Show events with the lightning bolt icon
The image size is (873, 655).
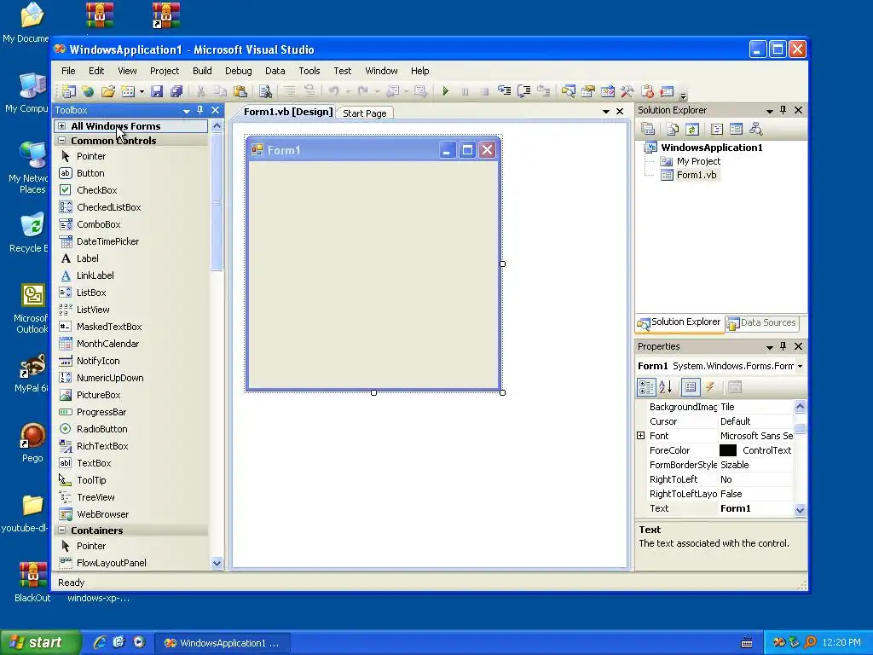[x=710, y=386]
